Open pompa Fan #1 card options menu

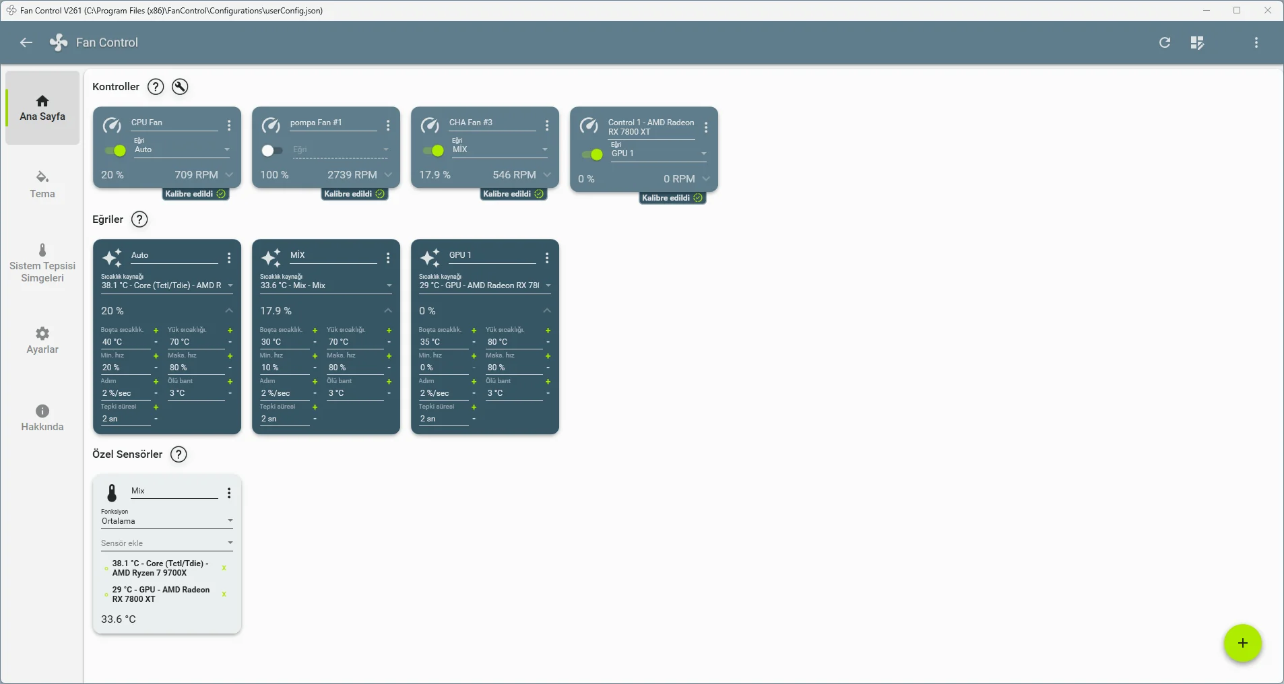388,125
